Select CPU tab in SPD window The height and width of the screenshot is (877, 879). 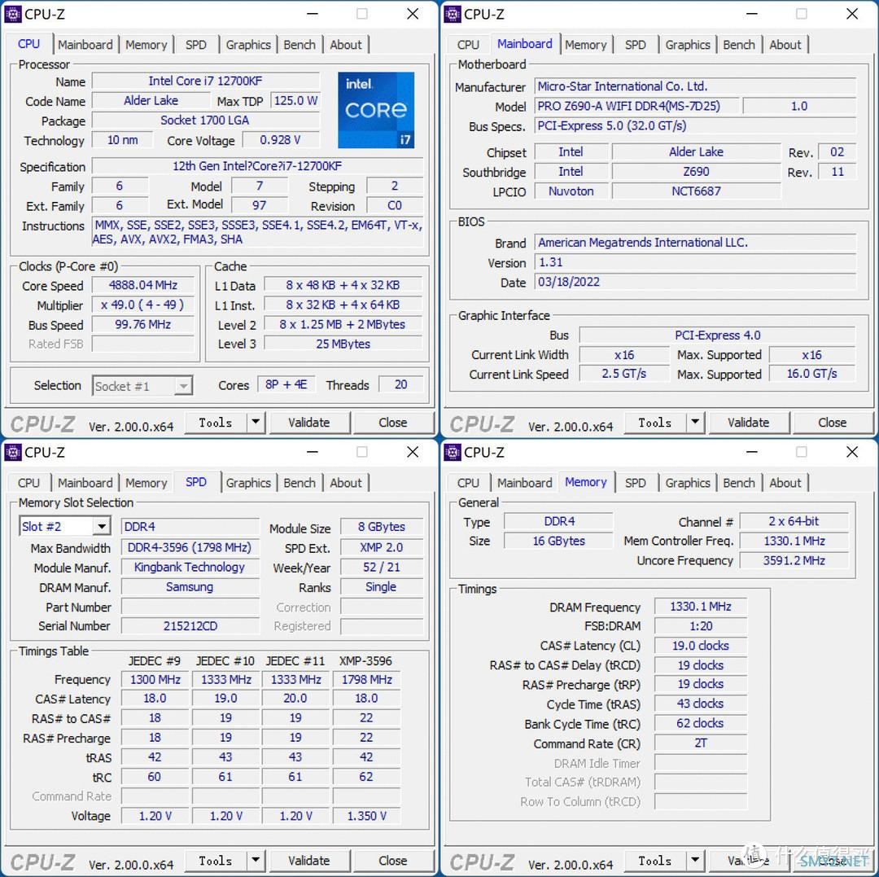[x=28, y=483]
